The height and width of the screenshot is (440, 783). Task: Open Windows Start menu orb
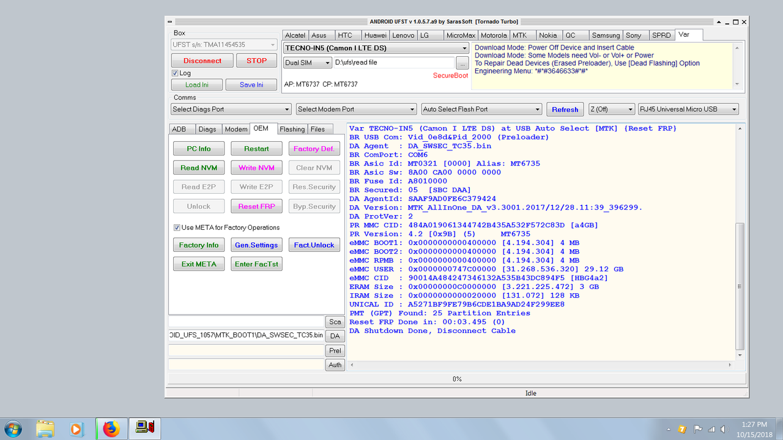(13, 428)
